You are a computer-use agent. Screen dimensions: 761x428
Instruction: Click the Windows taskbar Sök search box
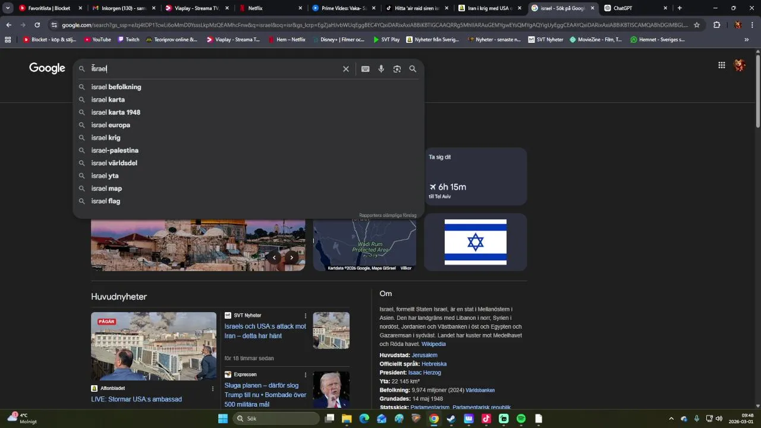click(276, 418)
